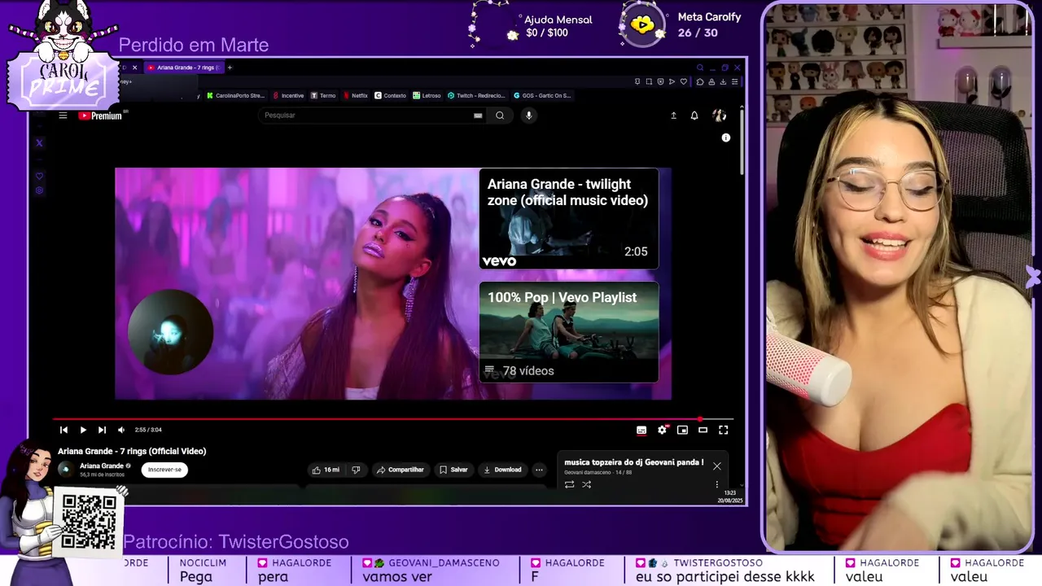Open the GOS - Gartic On S... bookmark
The width and height of the screenshot is (1042, 586).
(542, 95)
